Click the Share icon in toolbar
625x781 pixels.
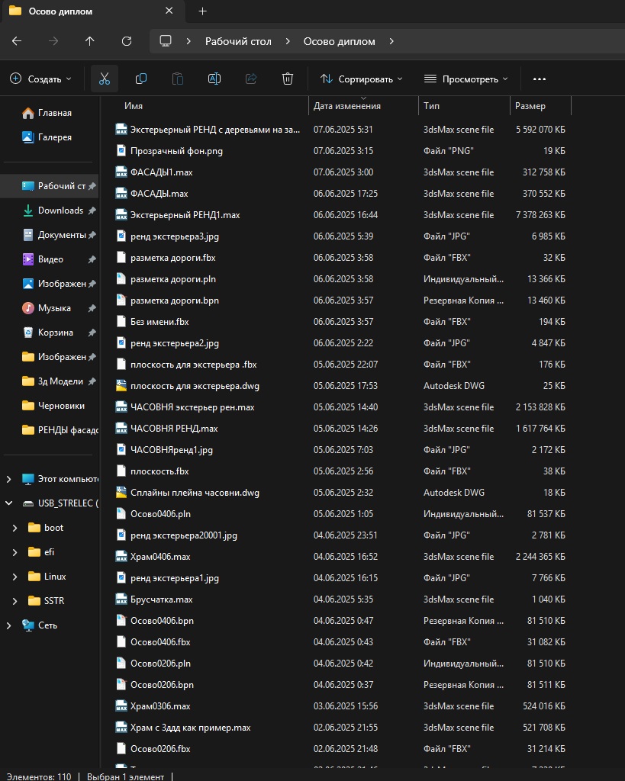[251, 79]
